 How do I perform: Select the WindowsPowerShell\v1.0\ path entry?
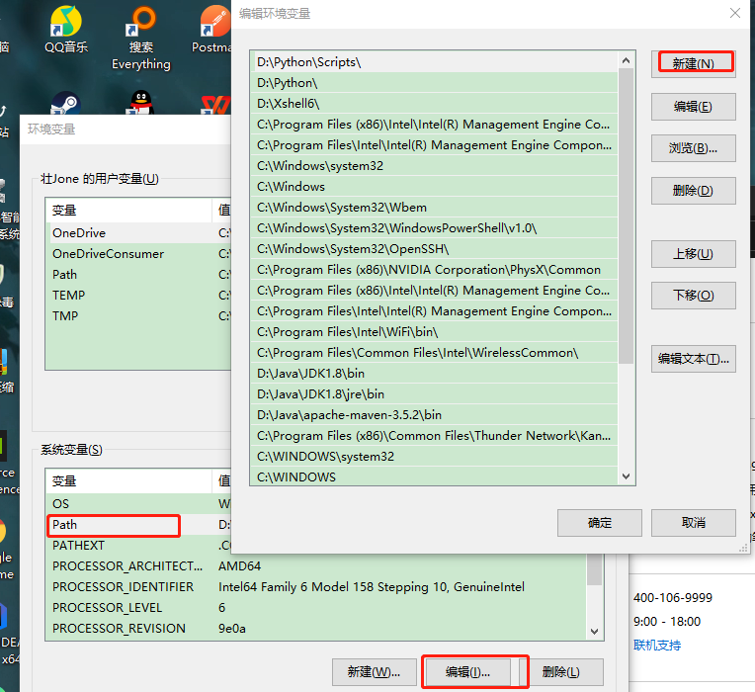tap(434, 228)
